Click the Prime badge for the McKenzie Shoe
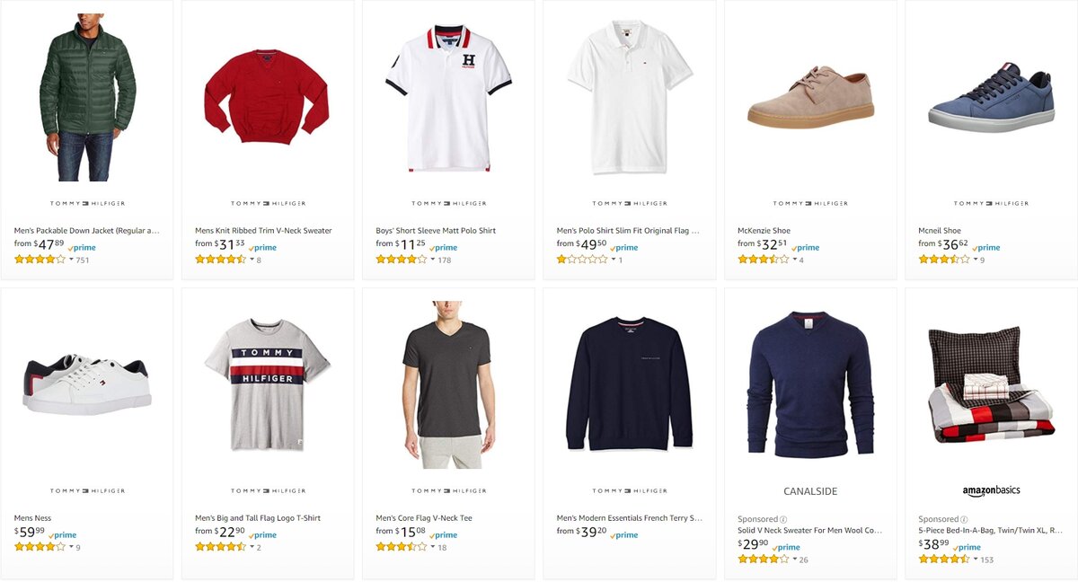Viewport: 1078px width, 582px height. point(806,246)
